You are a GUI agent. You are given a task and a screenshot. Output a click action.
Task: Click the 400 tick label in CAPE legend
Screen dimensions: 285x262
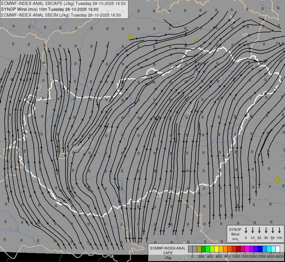click(x=210, y=256)
